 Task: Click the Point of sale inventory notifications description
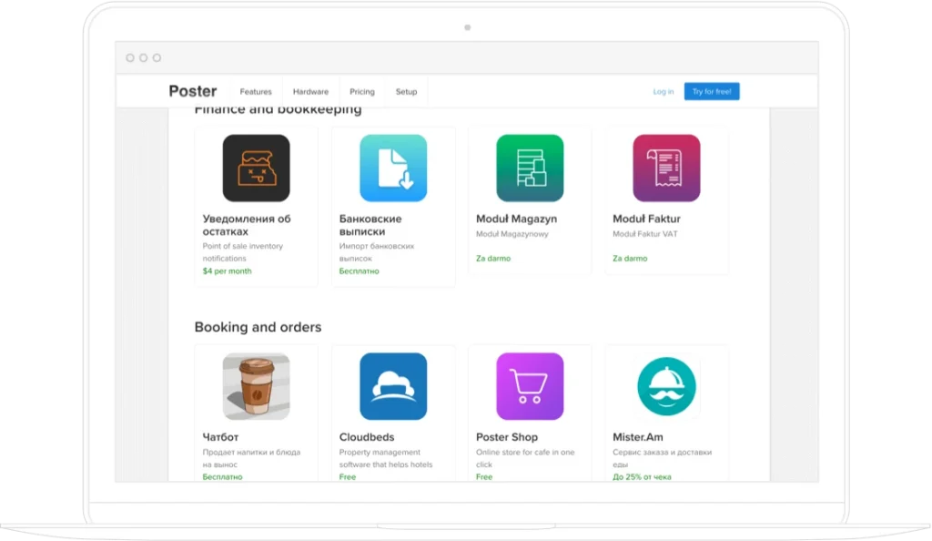pyautogui.click(x=242, y=252)
